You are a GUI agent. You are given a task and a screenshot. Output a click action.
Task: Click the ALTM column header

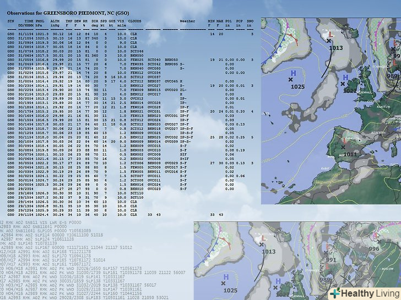pos(56,21)
